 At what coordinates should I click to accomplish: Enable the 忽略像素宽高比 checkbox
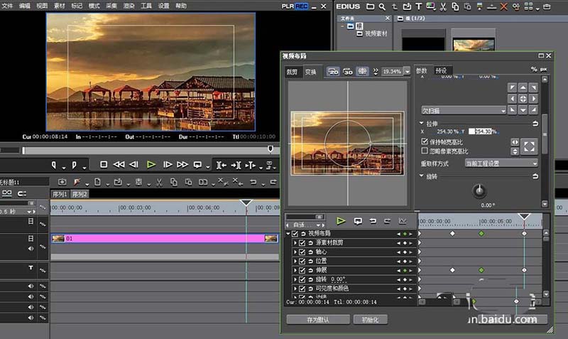tap(425, 151)
